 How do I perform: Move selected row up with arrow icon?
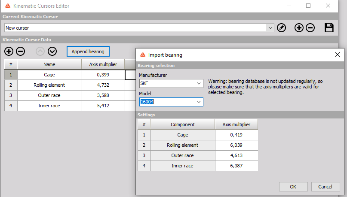tap(40, 52)
